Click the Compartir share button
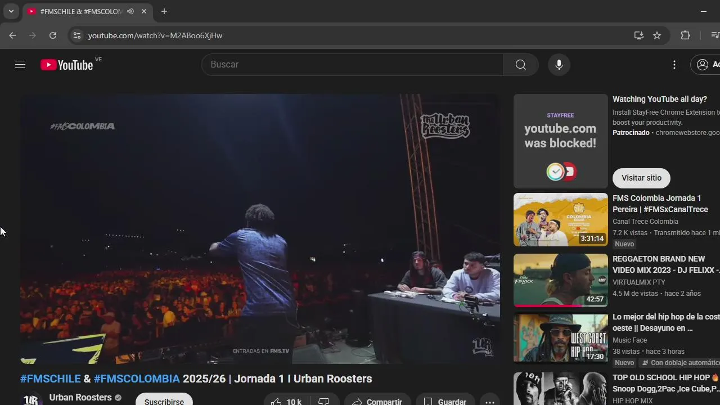The width and height of the screenshot is (720, 405). (x=377, y=402)
